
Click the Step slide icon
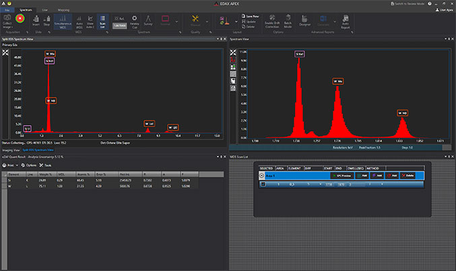pyautogui.click(x=46, y=20)
